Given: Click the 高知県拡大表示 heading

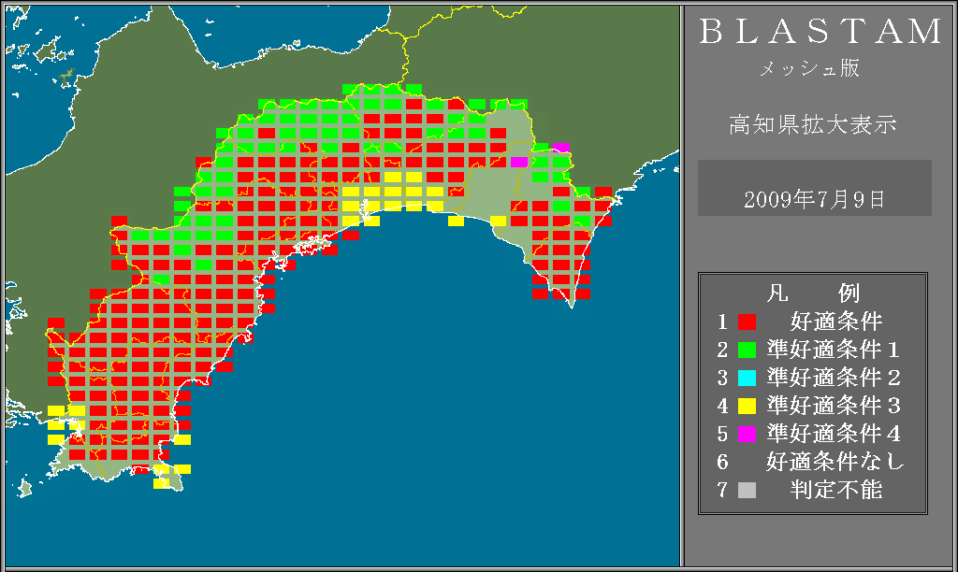Looking at the screenshot, I should tap(813, 124).
